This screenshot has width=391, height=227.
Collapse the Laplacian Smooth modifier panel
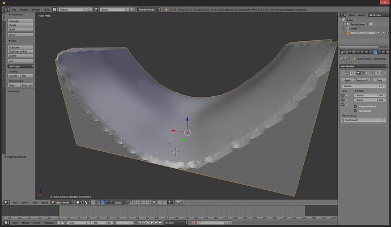click(x=342, y=73)
